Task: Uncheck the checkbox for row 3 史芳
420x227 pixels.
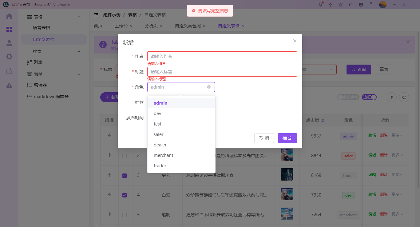Action: tap(125, 175)
